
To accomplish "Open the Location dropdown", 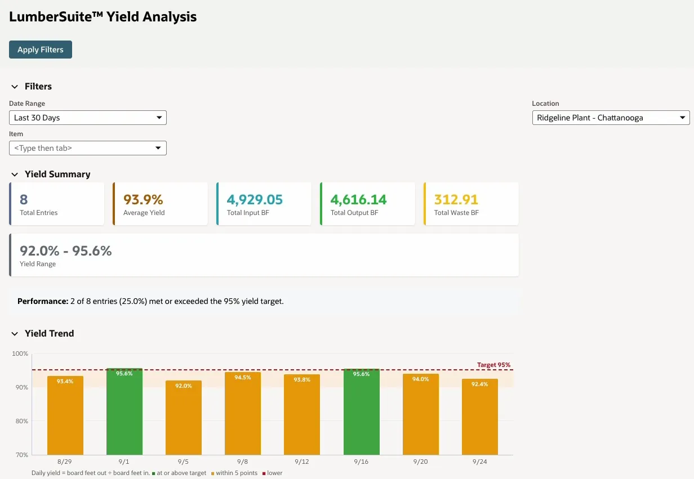I will pos(611,118).
